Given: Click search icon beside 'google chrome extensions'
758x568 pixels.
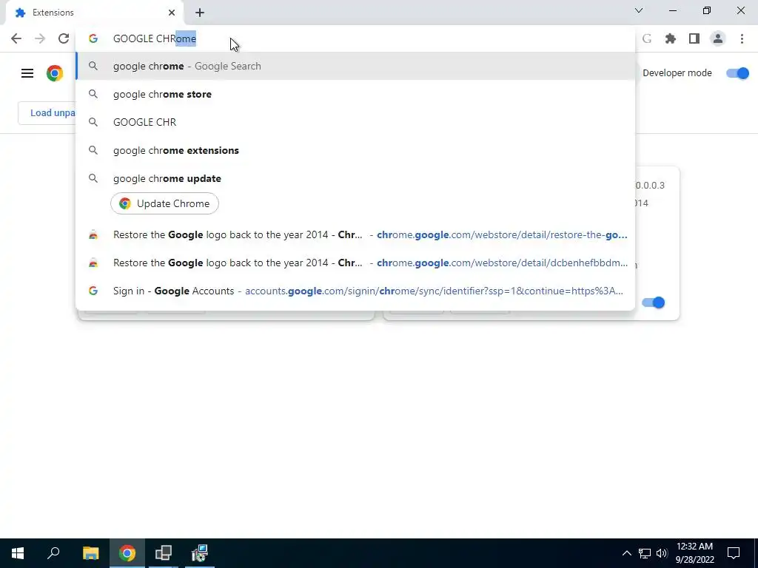Looking at the screenshot, I should point(93,150).
